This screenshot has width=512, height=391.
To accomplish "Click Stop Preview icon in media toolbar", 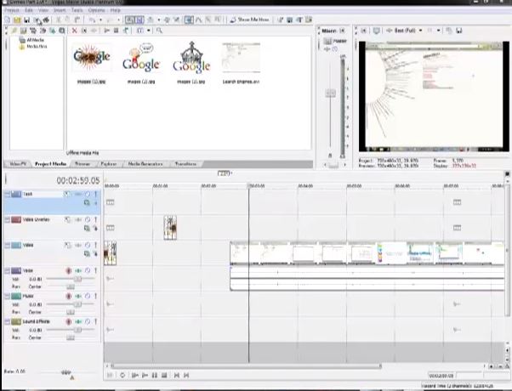I will (x=116, y=31).
